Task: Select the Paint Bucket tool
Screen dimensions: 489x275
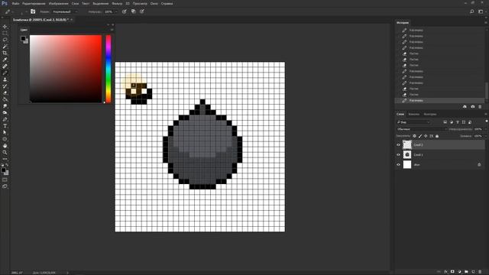Action: coord(5,99)
